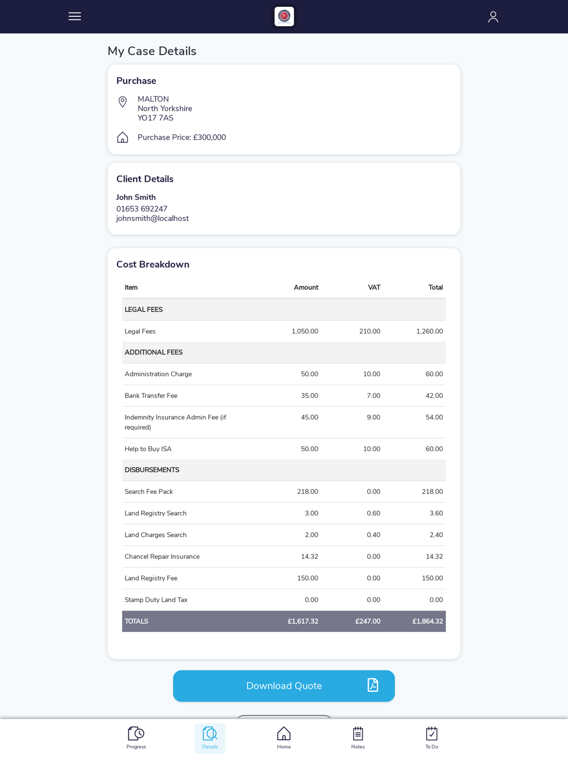
Task: Click the phone number 01653 692247
Action: click(x=142, y=209)
